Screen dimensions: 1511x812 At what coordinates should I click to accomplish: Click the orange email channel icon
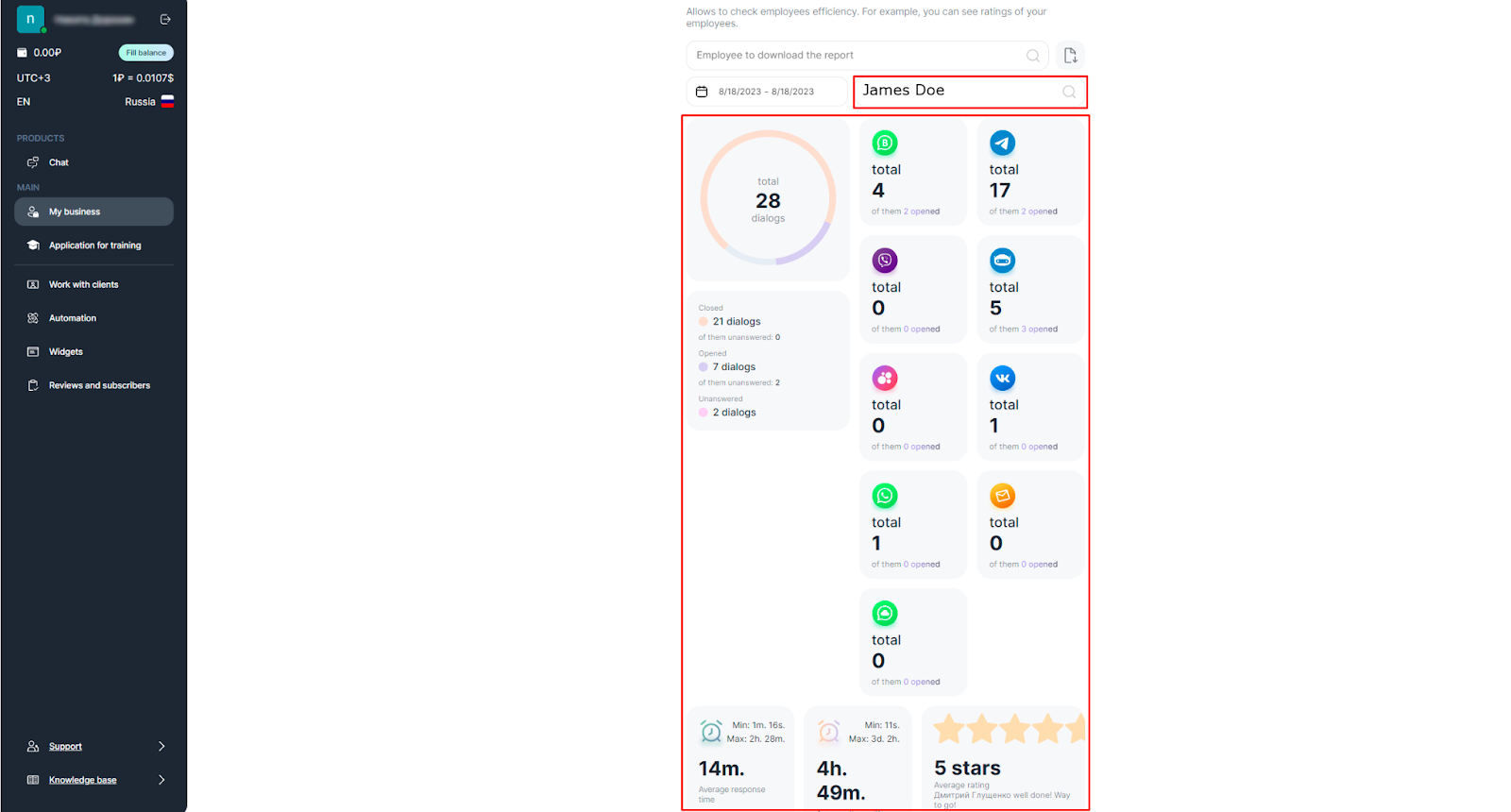pyautogui.click(x=1003, y=496)
